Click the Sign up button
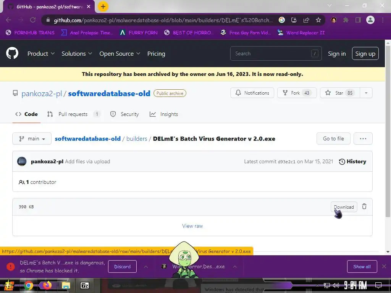This screenshot has width=391, height=293. tap(365, 53)
